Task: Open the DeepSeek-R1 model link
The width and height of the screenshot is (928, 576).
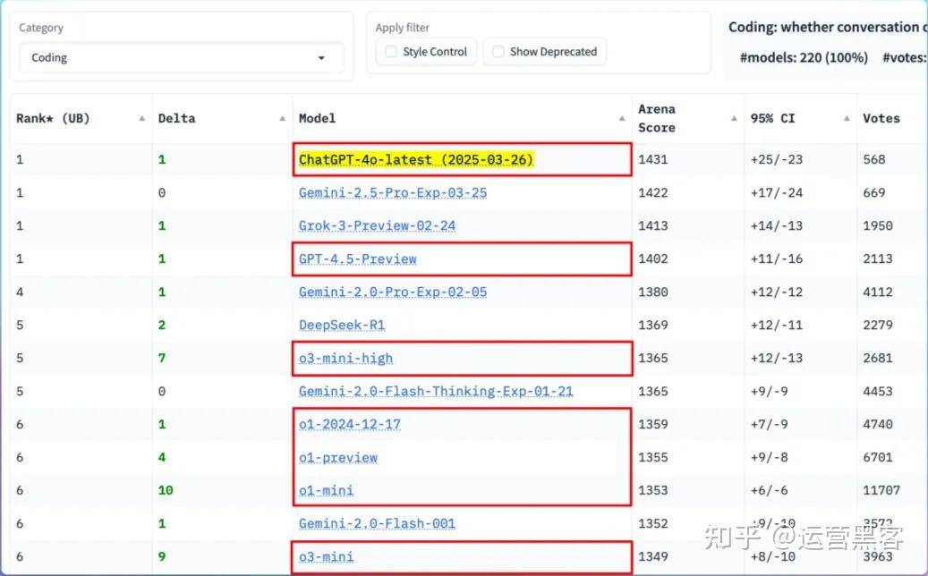Action: tap(342, 326)
